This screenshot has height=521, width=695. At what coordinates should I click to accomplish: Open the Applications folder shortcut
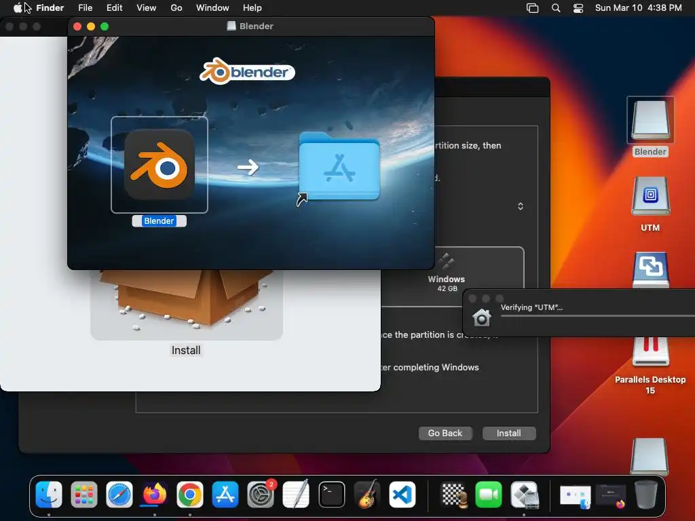click(339, 166)
